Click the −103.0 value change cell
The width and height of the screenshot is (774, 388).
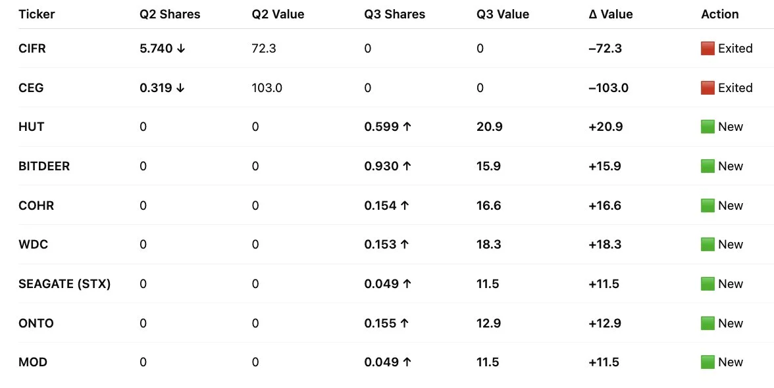(x=609, y=88)
